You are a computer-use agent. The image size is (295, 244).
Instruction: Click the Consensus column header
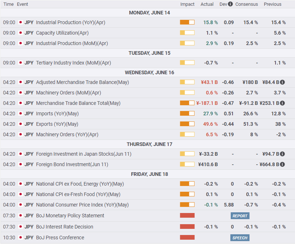point(247,4)
